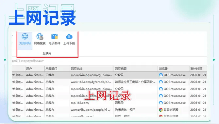Select the 沧海遗珠 - 知乎 title cell
Viewport: 219px width, 124px height.
click(125, 110)
